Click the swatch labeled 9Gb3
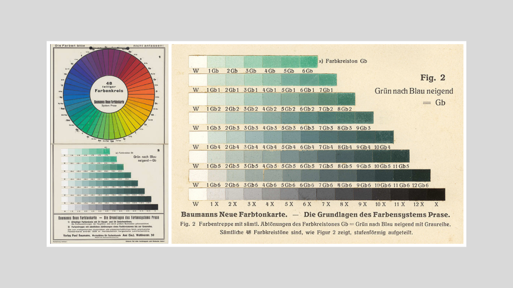Image resolution: width=513 pixels, height=288 pixels. [364, 118]
